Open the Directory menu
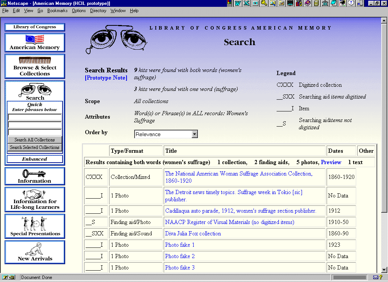Image resolution: width=388 pixels, height=282 pixels. (98, 11)
